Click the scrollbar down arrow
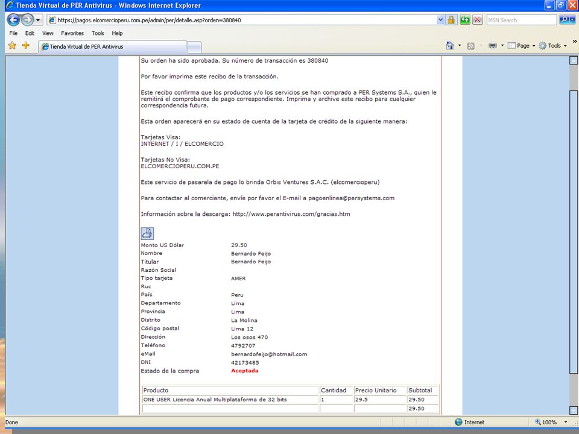 [x=574, y=410]
